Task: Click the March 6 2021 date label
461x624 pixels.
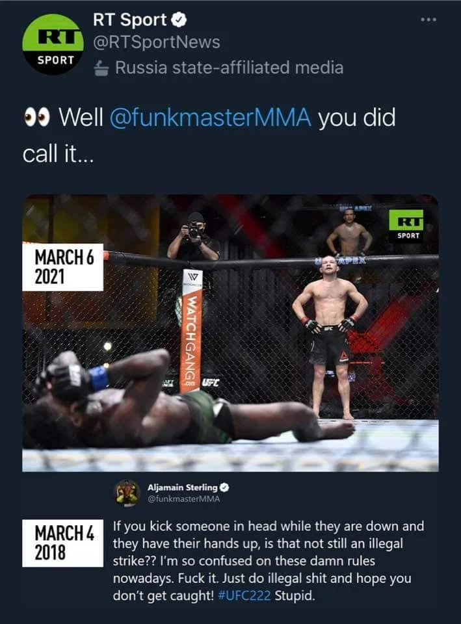Action: [63, 267]
